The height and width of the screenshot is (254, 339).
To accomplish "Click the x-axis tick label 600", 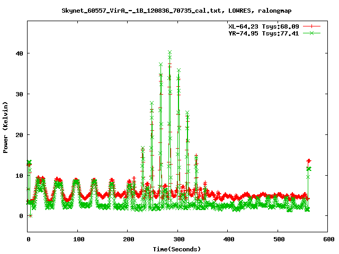I will click(329, 239).
